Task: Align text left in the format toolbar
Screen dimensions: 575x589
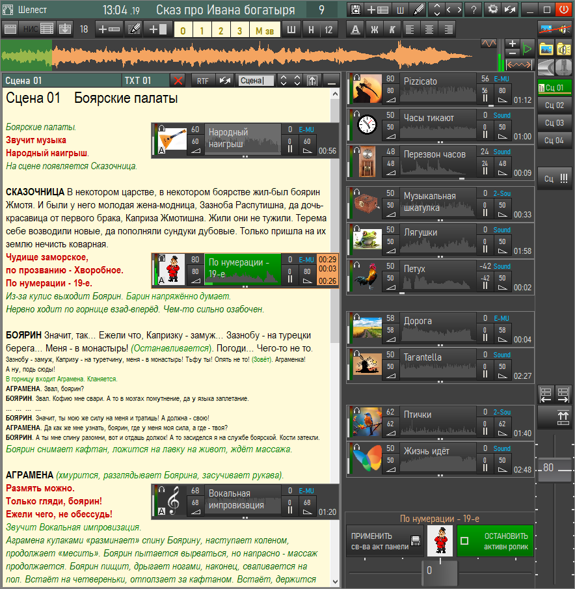Action: tap(410, 29)
